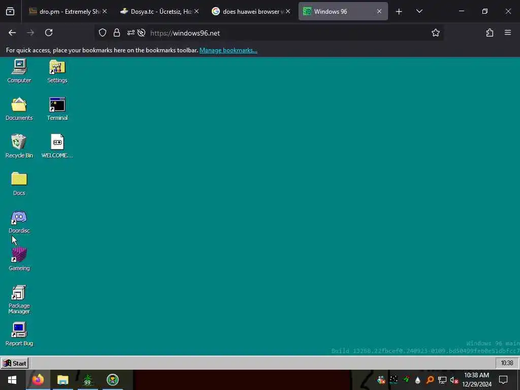Open the Gameing shortcut icon
Image resolution: width=520 pixels, height=390 pixels.
click(19, 259)
